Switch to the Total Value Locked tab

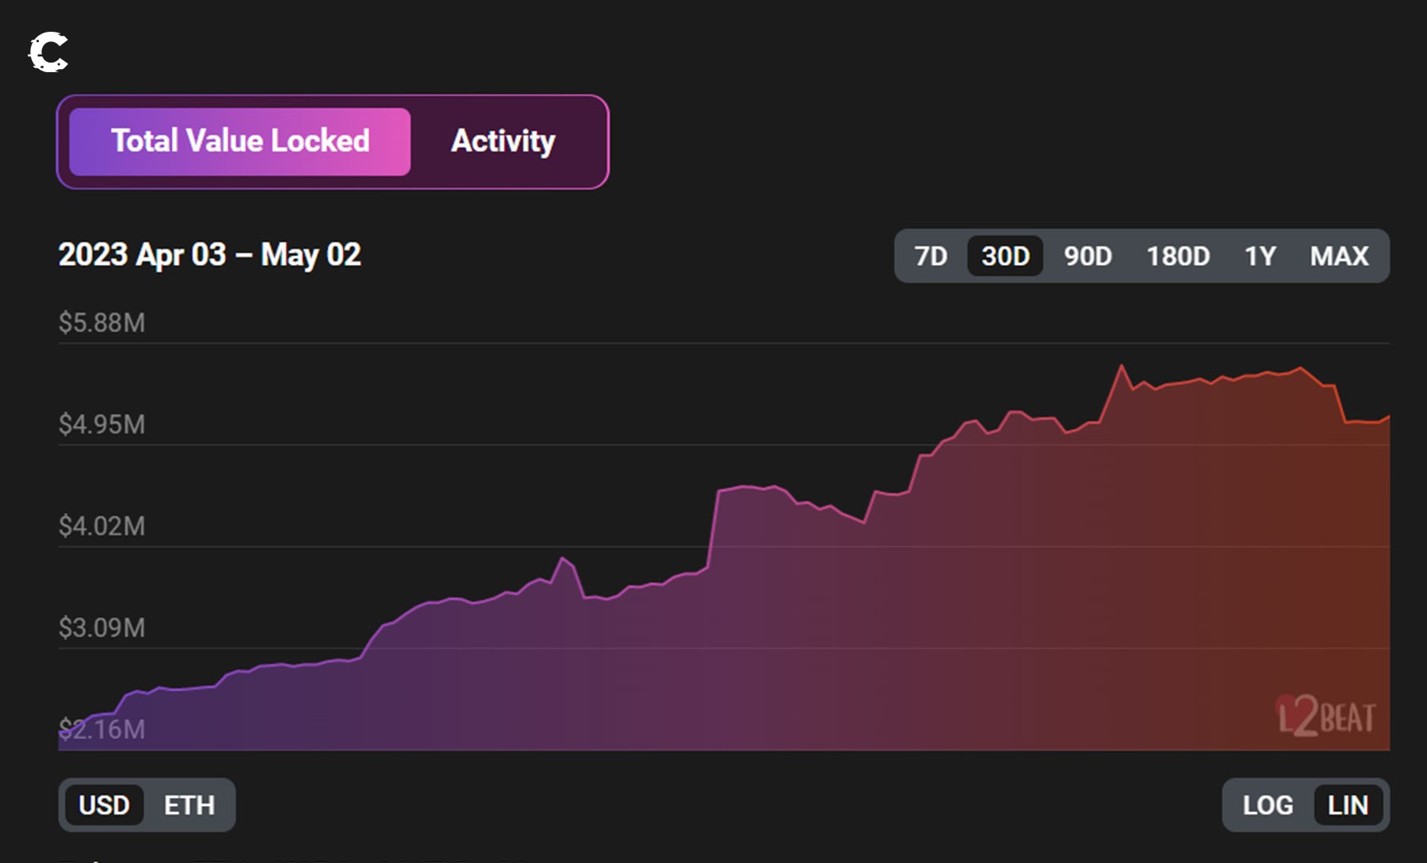pyautogui.click(x=239, y=142)
